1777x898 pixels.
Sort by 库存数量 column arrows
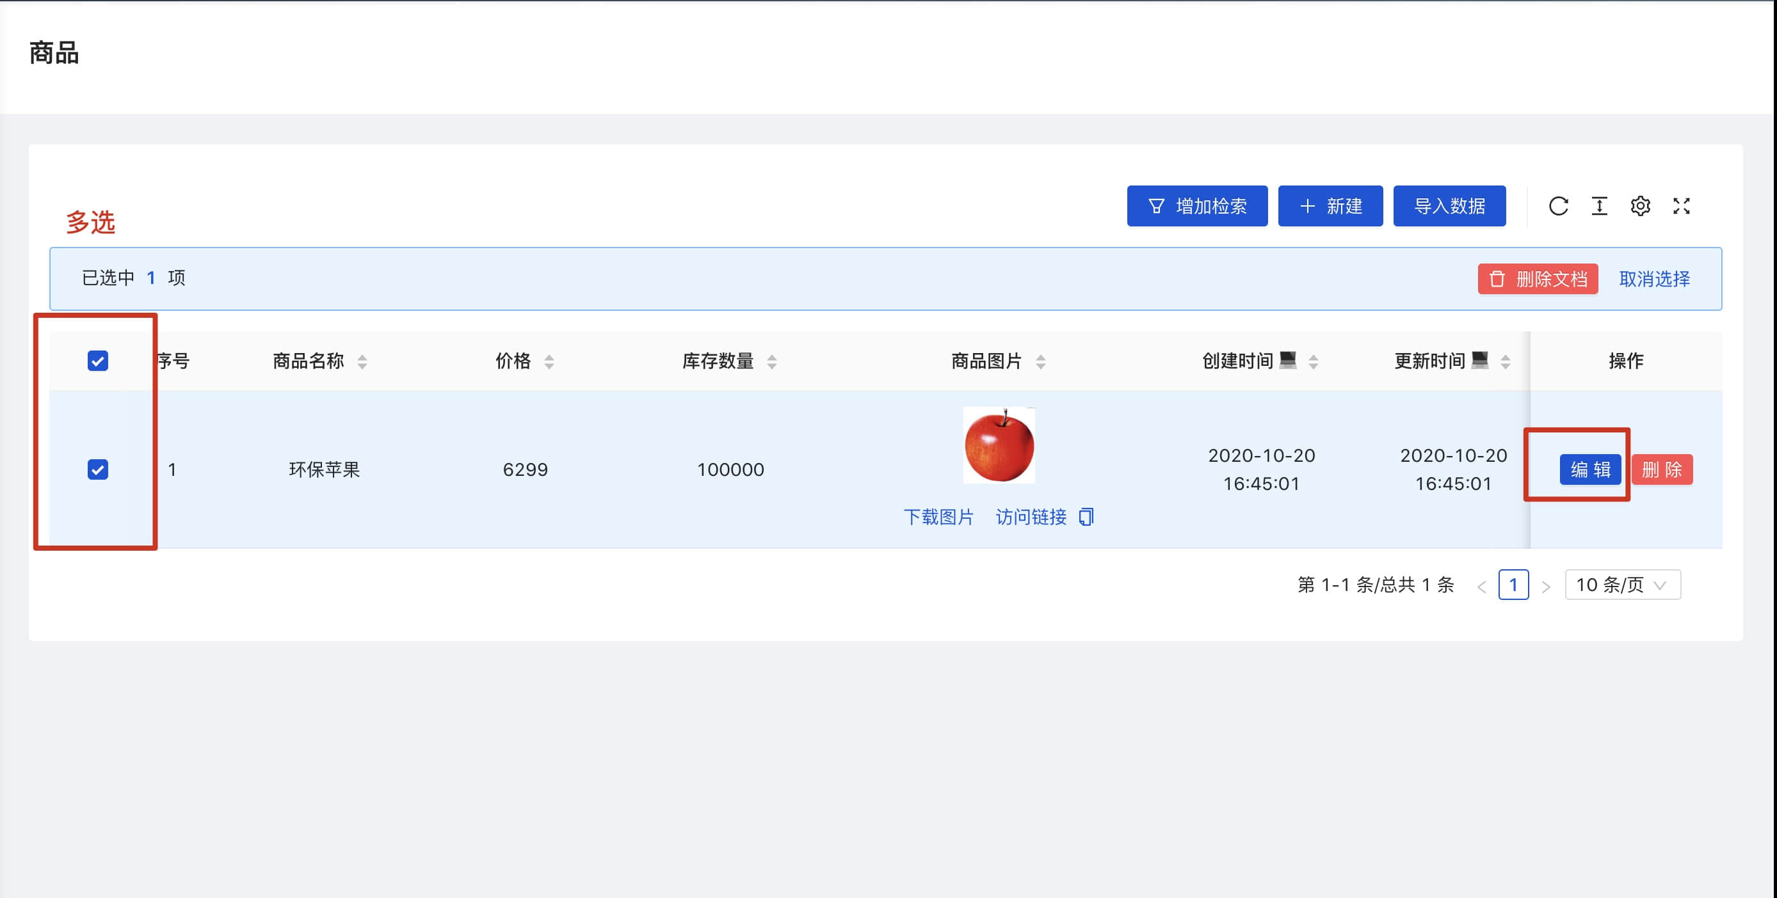pos(772,361)
